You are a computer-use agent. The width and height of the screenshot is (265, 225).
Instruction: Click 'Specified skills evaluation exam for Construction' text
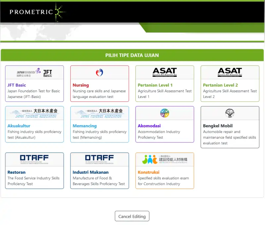[163, 181]
